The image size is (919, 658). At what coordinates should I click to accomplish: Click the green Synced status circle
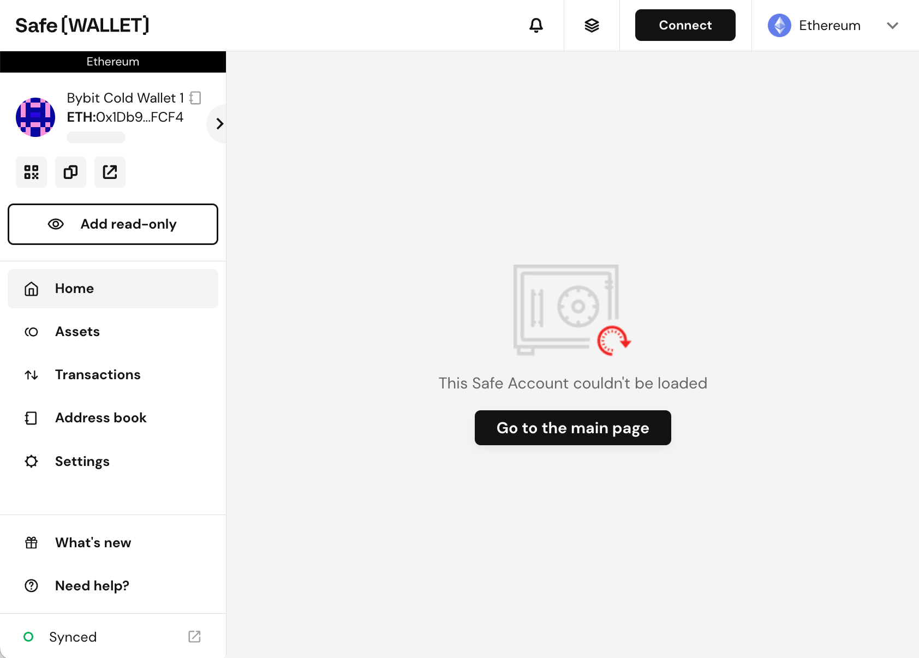29,637
